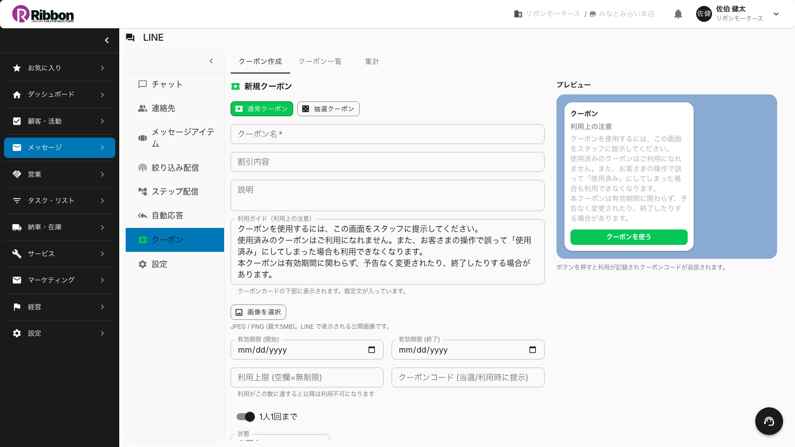Click the Ribbon logo
795x447 pixels.
43,14
